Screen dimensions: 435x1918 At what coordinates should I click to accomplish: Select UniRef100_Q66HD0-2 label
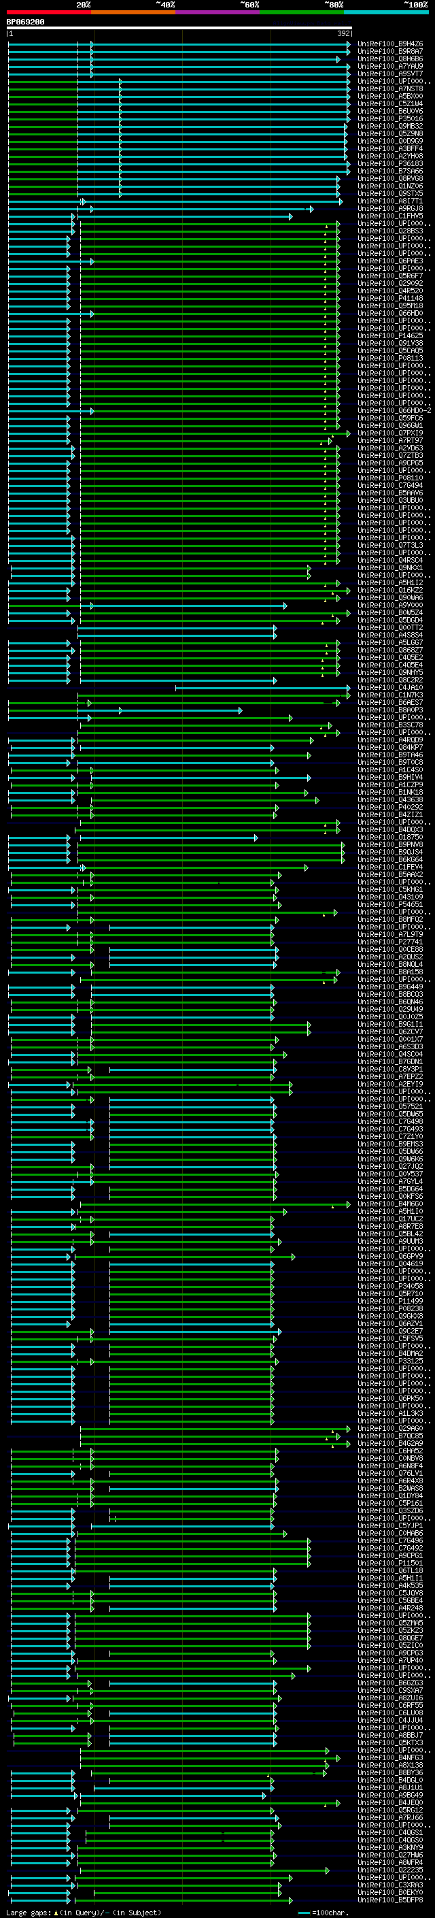(x=394, y=411)
